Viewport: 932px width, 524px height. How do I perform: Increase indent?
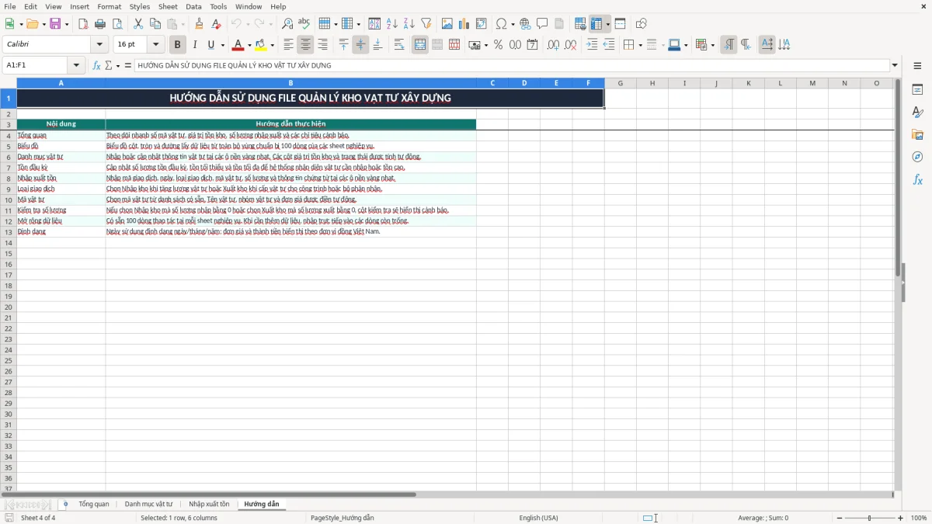click(x=592, y=45)
